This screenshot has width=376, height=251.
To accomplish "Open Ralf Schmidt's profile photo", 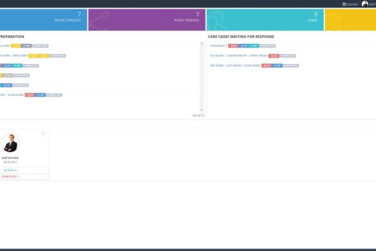I will [10, 143].
